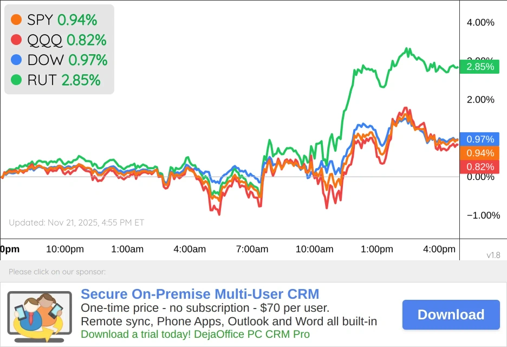Select the RUT 2.85% legend entry
The image size is (507, 347).
pyautogui.click(x=63, y=80)
